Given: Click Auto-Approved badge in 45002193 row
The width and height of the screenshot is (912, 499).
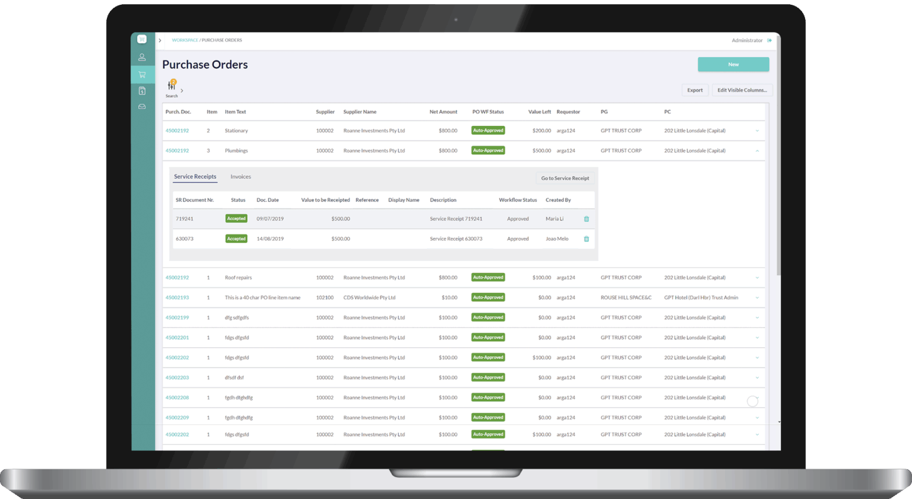Looking at the screenshot, I should [x=488, y=298].
